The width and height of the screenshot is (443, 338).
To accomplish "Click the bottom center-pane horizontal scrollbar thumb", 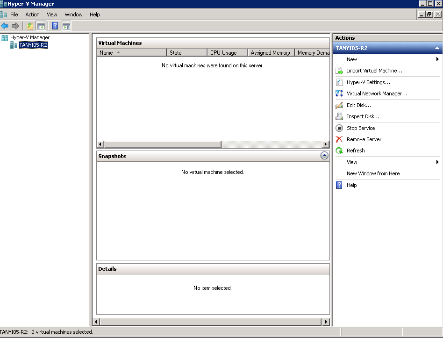I will (x=211, y=322).
